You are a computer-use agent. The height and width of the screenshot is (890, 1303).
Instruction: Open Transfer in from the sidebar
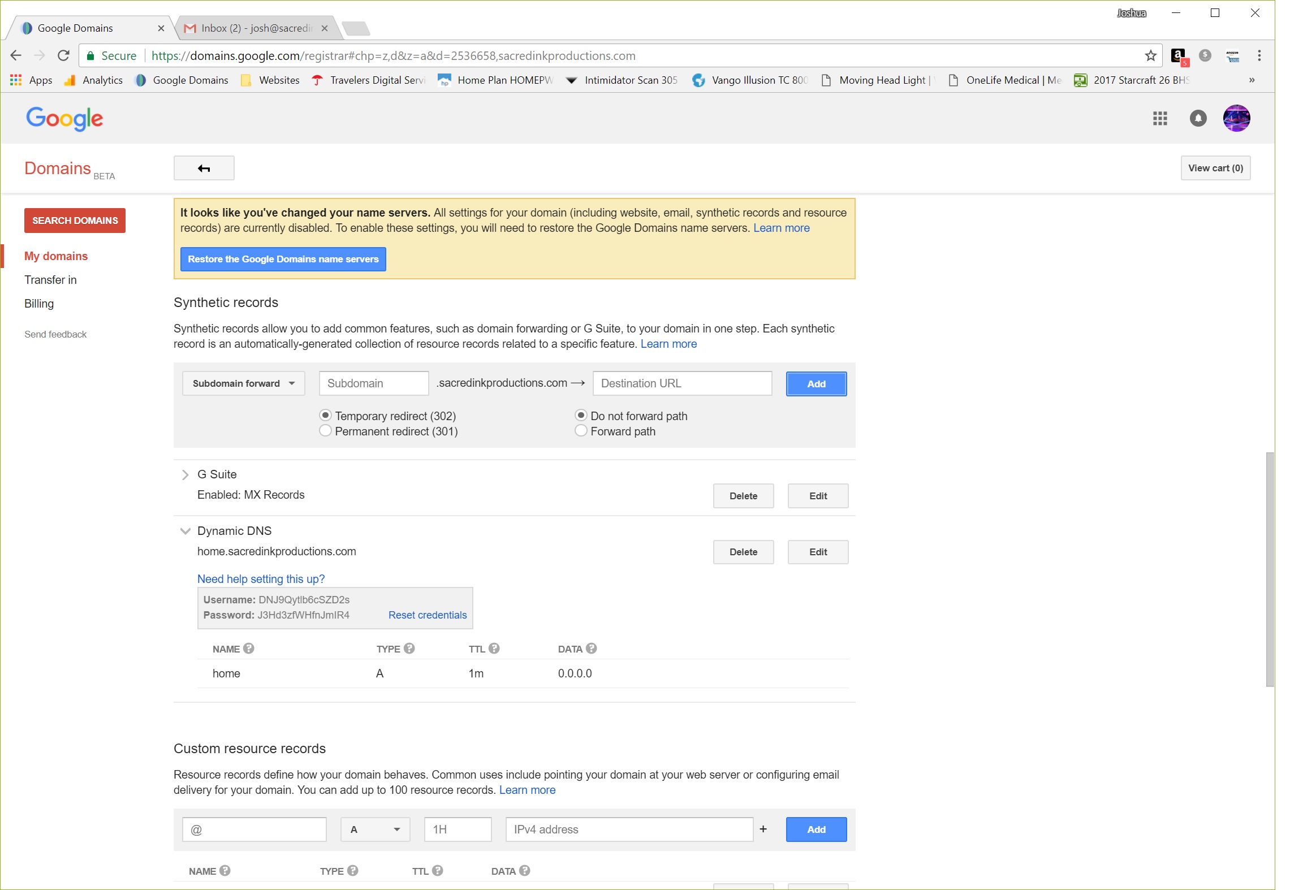tap(50, 280)
